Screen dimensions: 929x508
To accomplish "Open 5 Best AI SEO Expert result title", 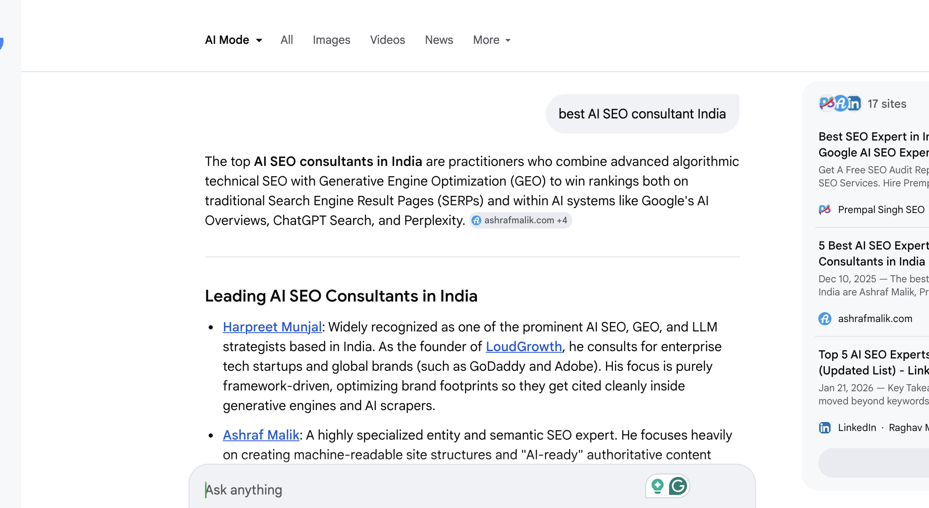I will (874, 253).
